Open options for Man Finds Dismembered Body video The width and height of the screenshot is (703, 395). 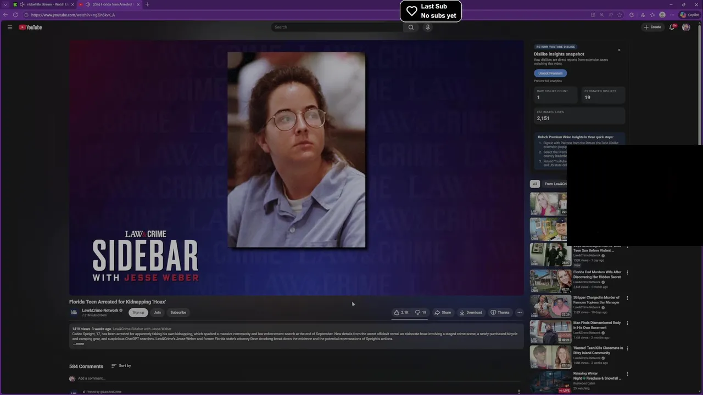[x=627, y=323]
